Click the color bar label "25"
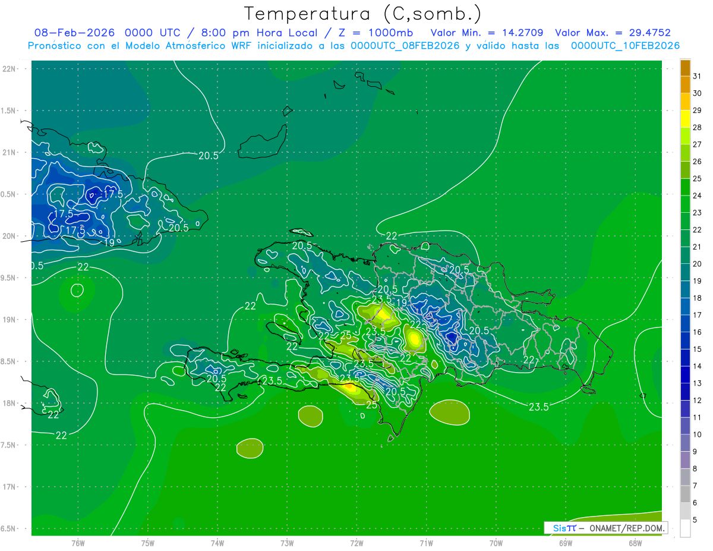 click(697, 178)
